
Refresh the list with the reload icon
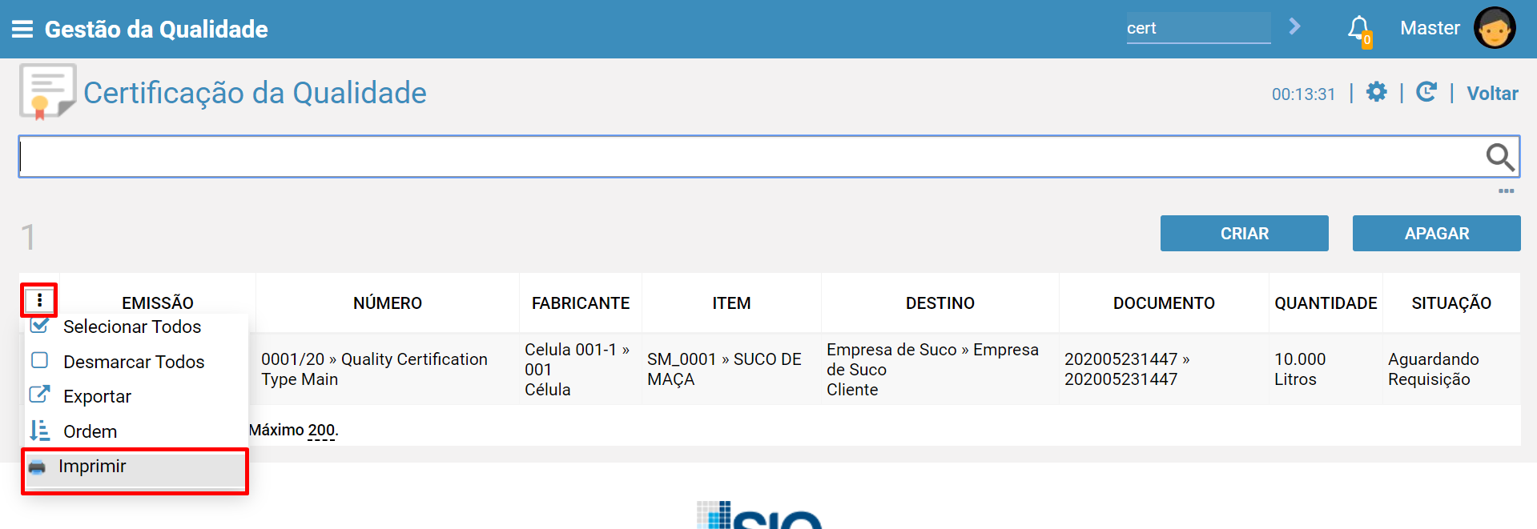[x=1426, y=92]
